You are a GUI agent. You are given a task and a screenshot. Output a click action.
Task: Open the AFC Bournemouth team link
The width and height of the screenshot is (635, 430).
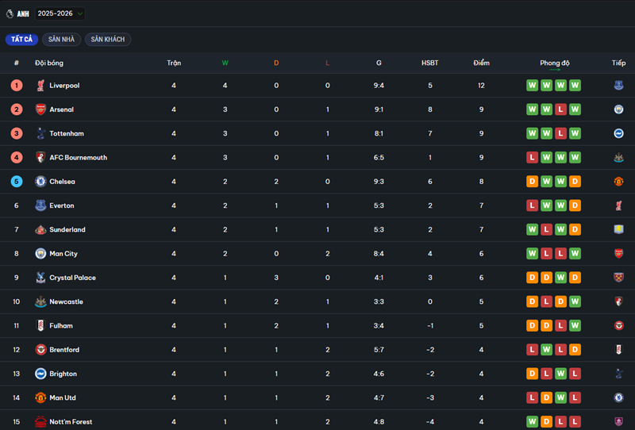pyautogui.click(x=78, y=158)
